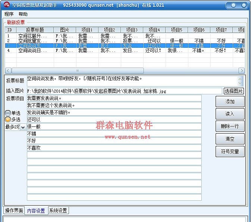
Task: Click the ID column header
Action: (x=10, y=30)
